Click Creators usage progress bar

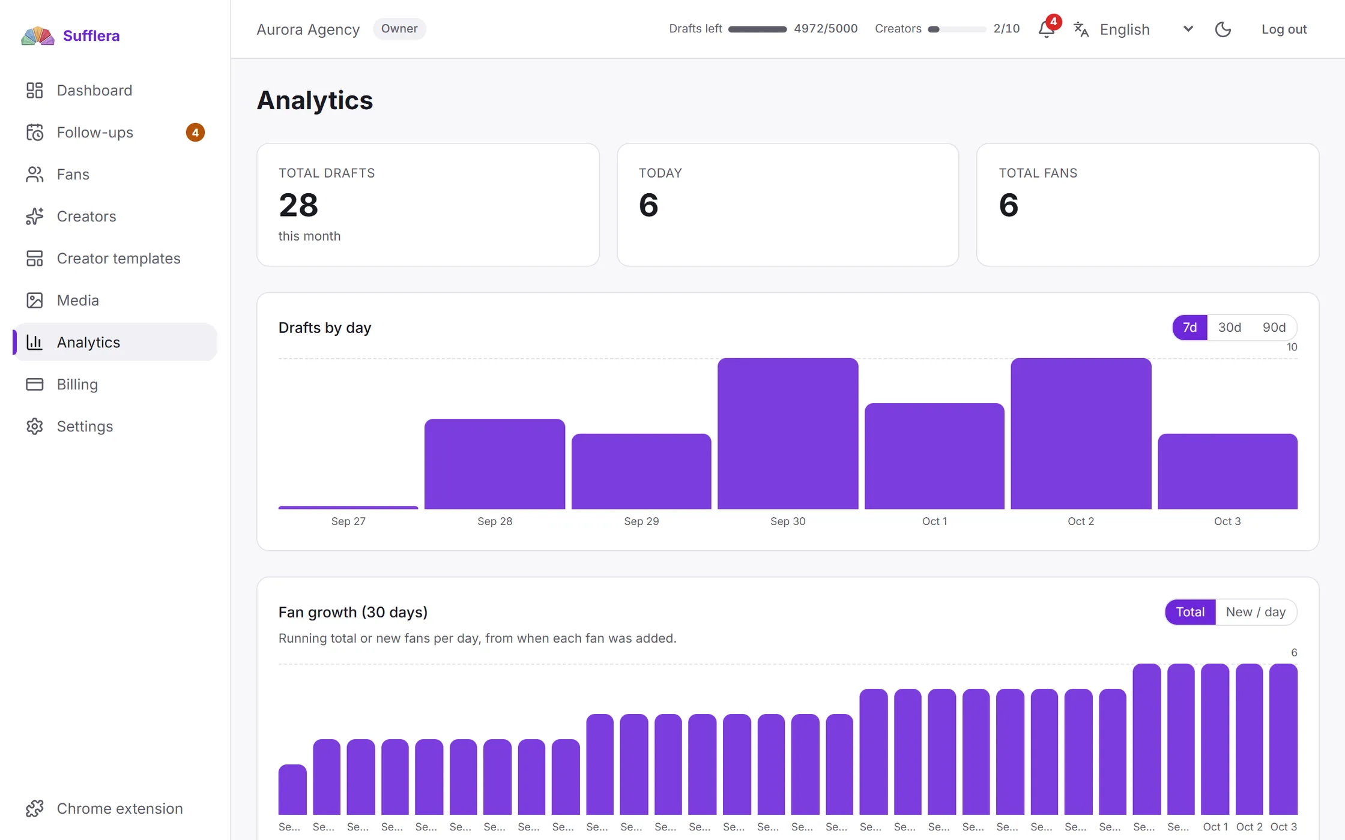point(957,29)
